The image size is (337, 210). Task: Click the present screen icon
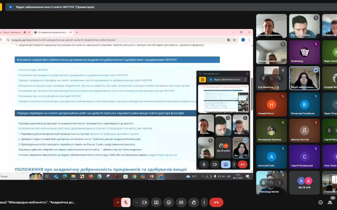pos(156,202)
